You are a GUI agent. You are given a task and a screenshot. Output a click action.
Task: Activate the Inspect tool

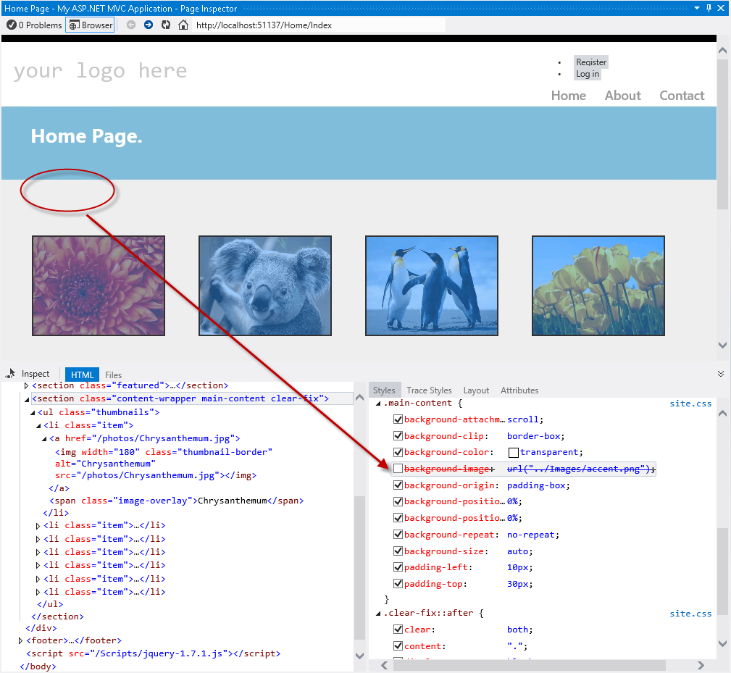29,374
